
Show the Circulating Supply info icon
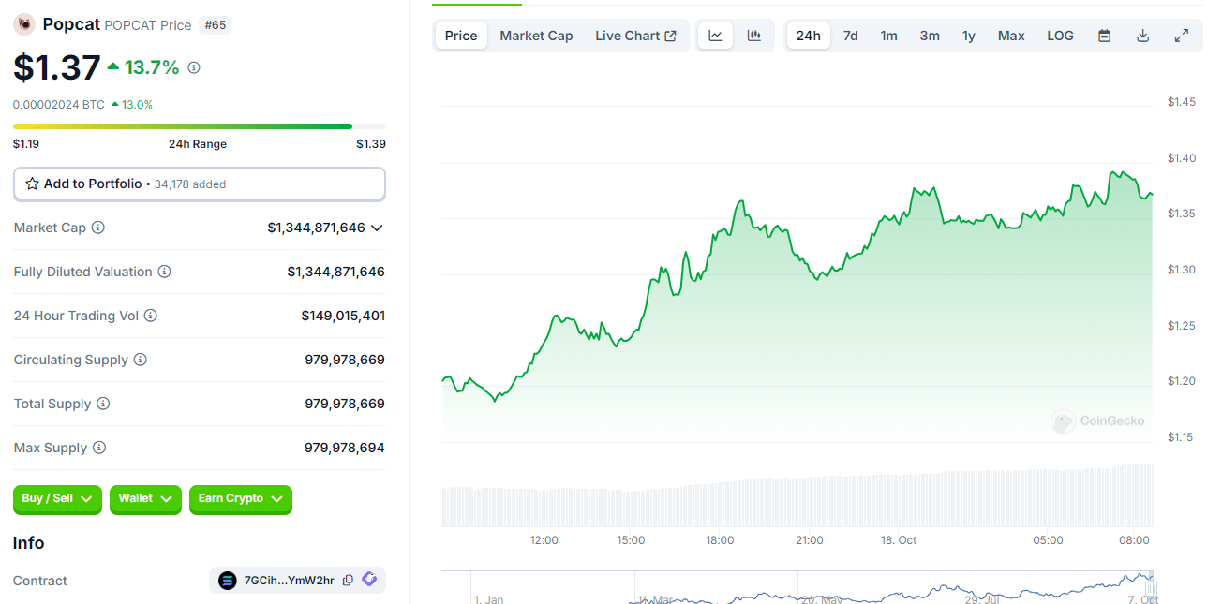point(141,360)
